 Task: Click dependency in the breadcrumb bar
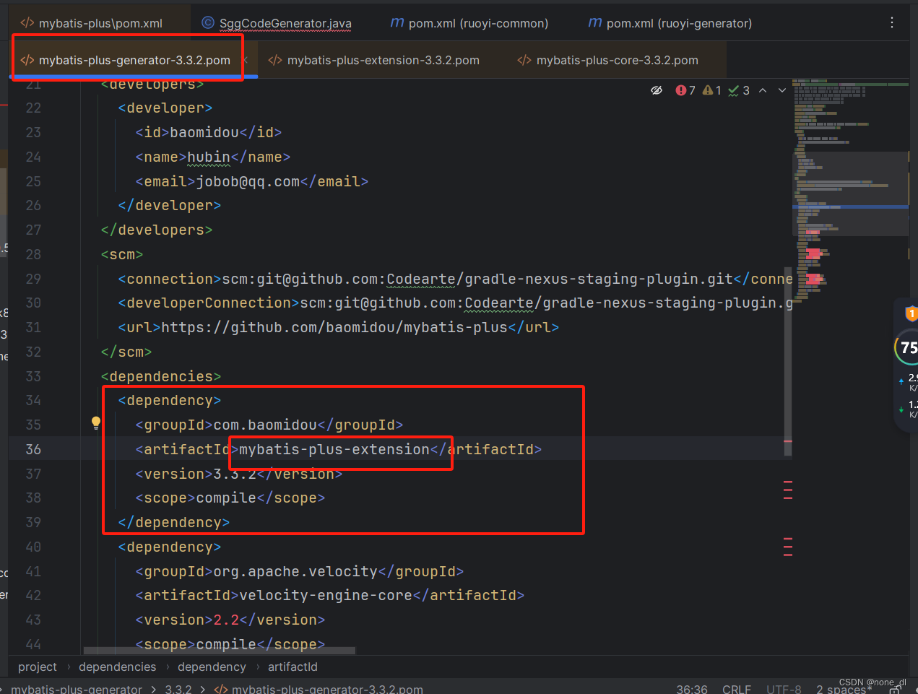pyautogui.click(x=212, y=667)
